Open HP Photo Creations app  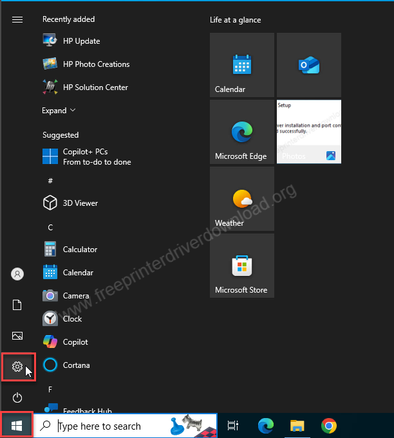tap(86, 64)
